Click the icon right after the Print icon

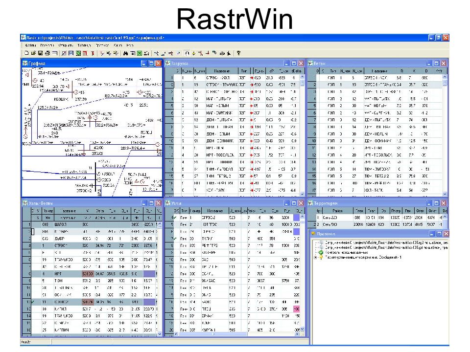coord(54,53)
